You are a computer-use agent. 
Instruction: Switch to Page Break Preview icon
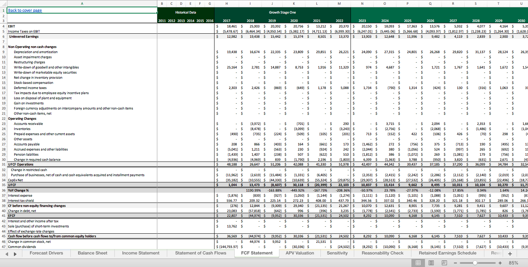(x=444, y=263)
